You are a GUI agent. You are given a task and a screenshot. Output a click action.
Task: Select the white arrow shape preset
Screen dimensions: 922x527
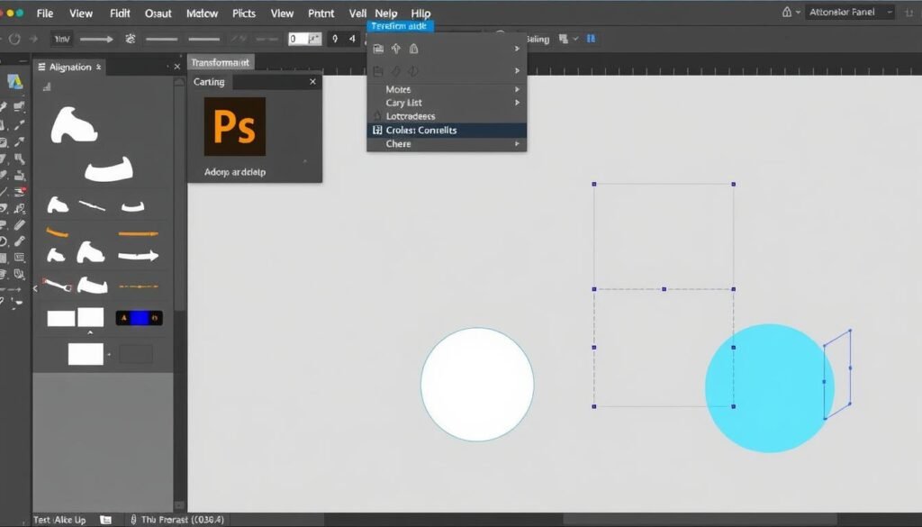[138, 256]
